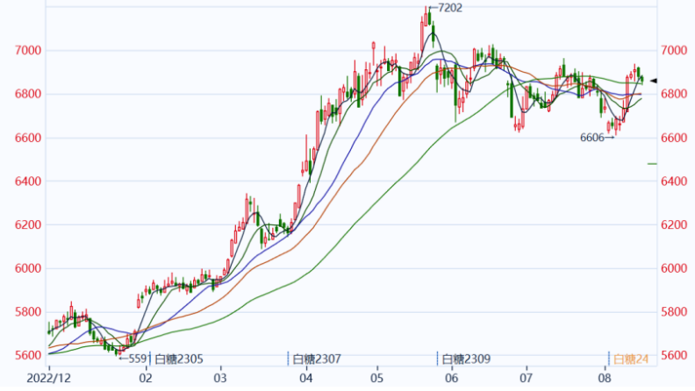This screenshot has width=695, height=391.
Task: Click the orange 白糖24 contract label
Action: (630, 359)
